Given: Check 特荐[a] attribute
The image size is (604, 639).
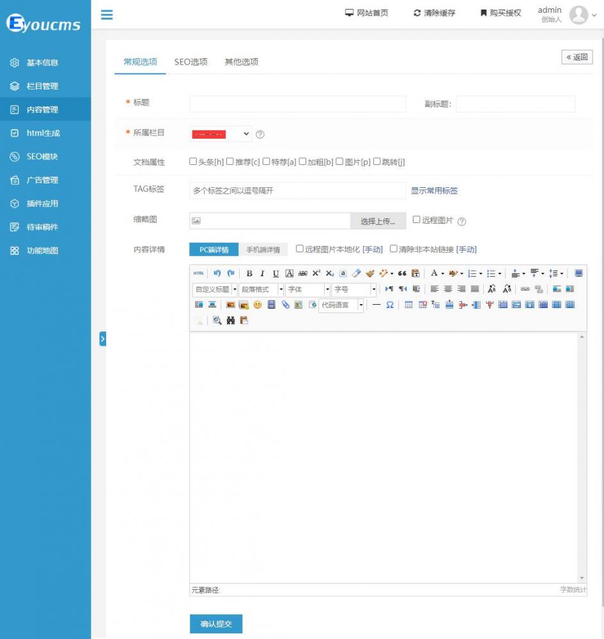Looking at the screenshot, I should tap(266, 162).
